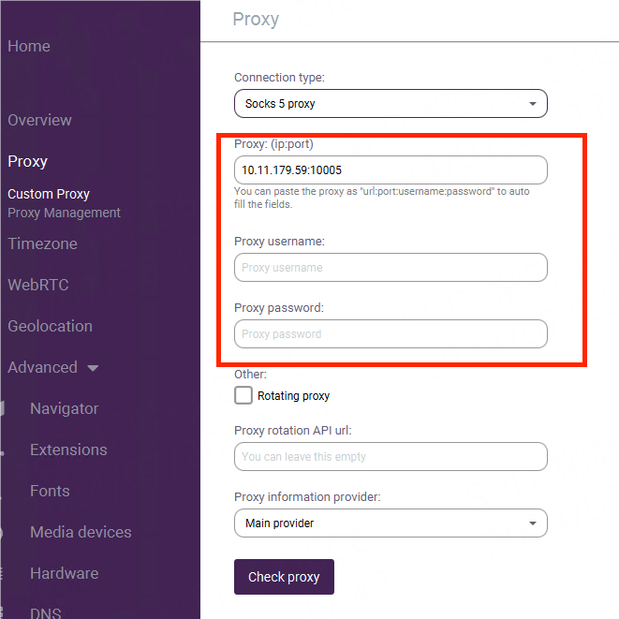Open the Connection type dropdown
Screen dimensions: 619x619
pos(390,104)
